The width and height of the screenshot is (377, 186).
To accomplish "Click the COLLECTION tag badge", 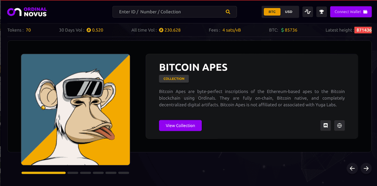I will pyautogui.click(x=174, y=78).
